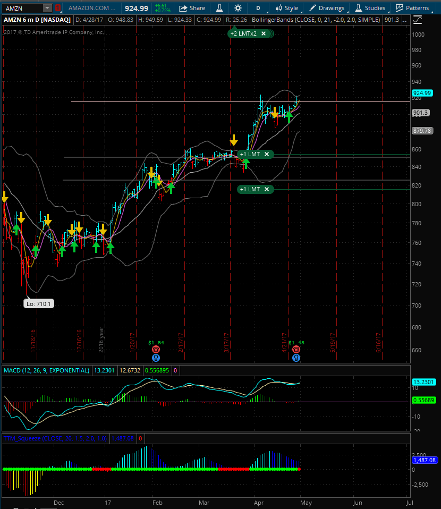Click the Lo: 710.1 low price label
441x509 pixels.
(x=39, y=304)
